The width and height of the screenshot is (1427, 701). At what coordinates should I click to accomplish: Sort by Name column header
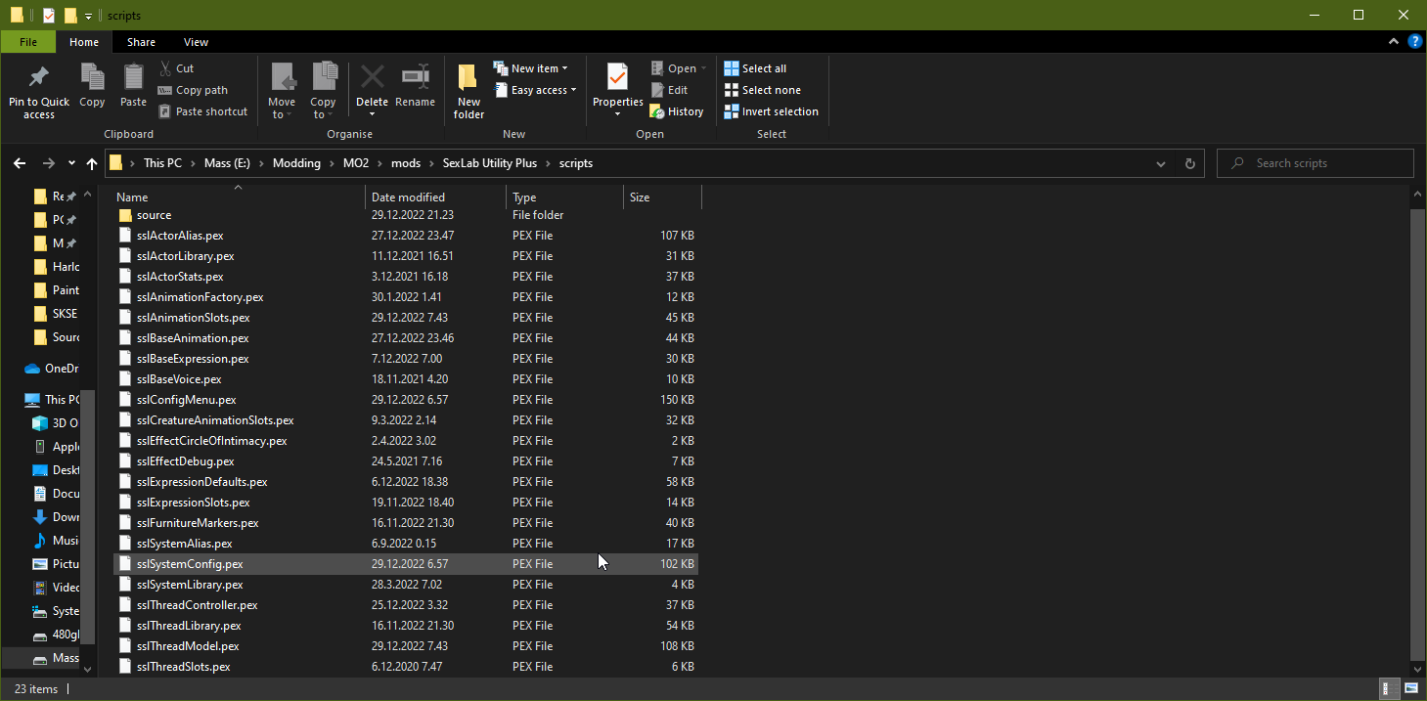point(238,197)
